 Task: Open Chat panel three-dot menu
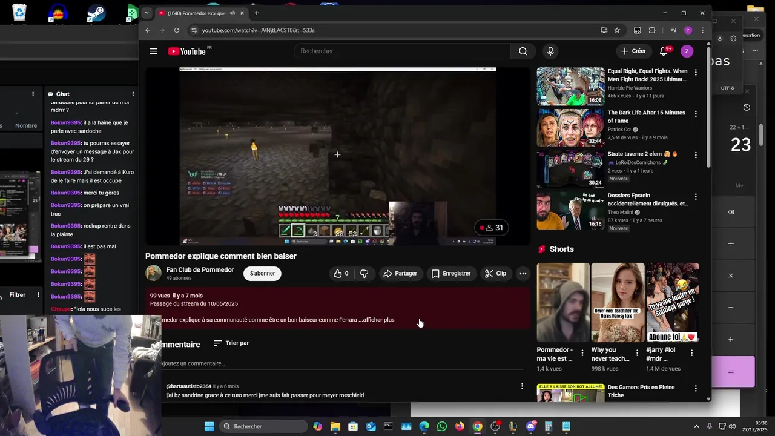click(133, 94)
